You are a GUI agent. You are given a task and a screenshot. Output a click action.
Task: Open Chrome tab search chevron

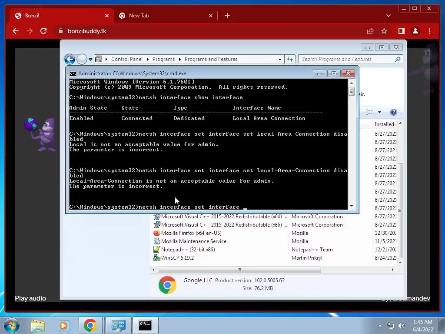click(x=388, y=16)
